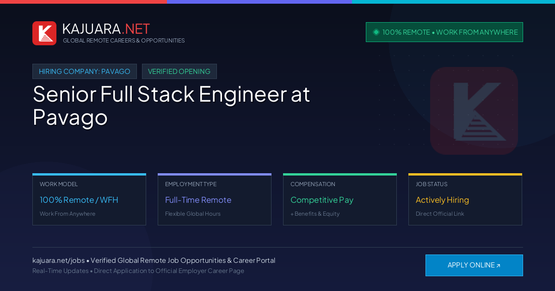Click the Apply Online button
555x291 pixels.
[474, 265]
